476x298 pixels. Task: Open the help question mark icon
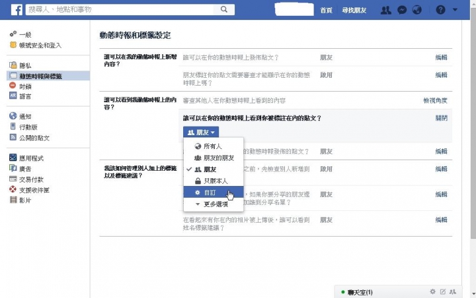[x=440, y=10]
